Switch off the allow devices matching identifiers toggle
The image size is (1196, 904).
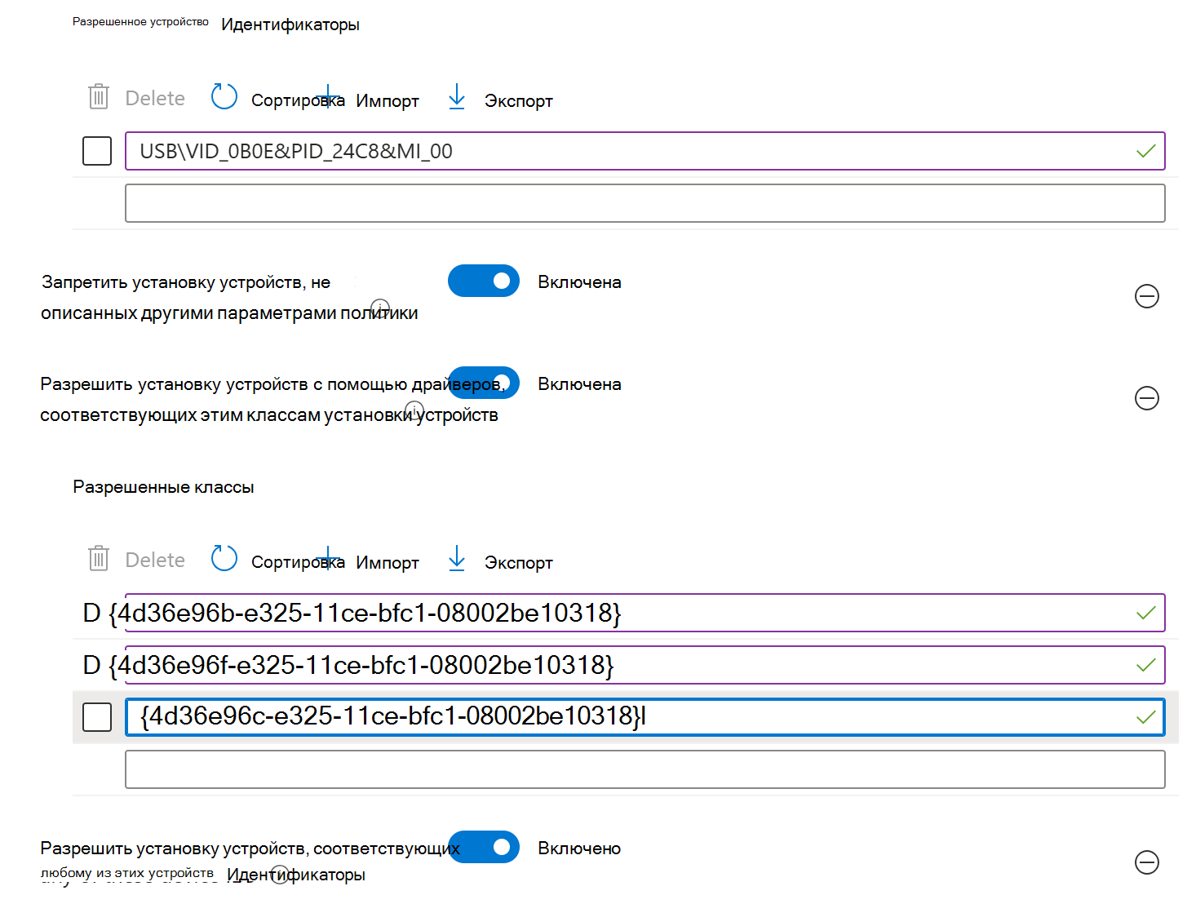click(484, 847)
